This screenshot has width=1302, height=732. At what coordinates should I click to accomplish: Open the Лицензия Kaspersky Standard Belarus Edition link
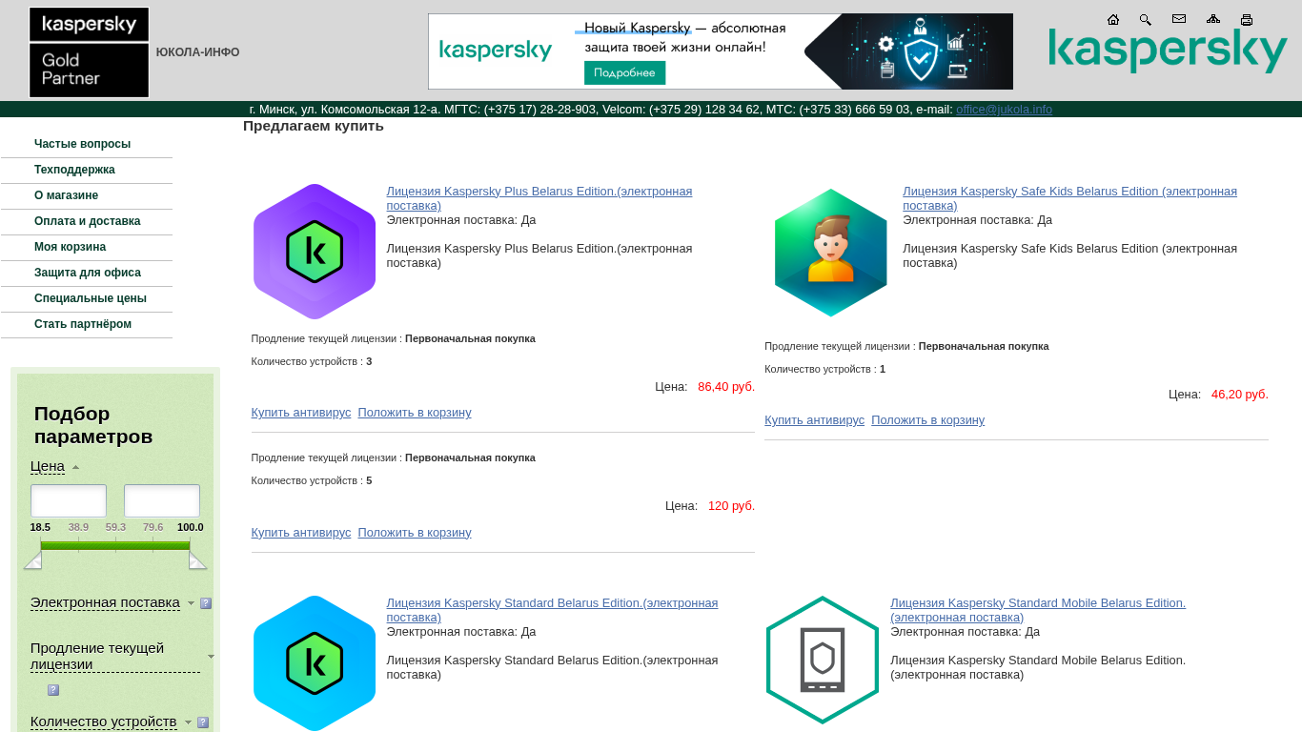552,610
